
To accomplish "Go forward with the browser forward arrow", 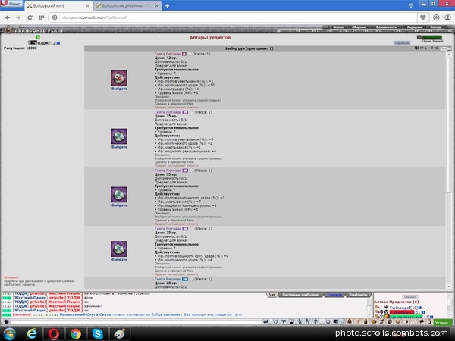I will [x=18, y=17].
